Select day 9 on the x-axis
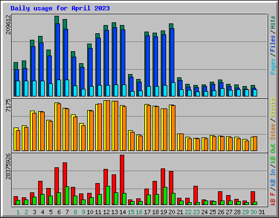 [x=83, y=212]
